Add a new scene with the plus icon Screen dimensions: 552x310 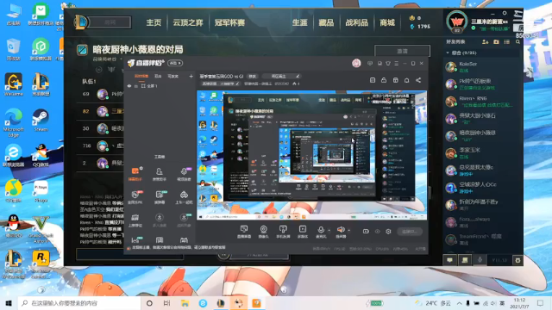point(191,77)
